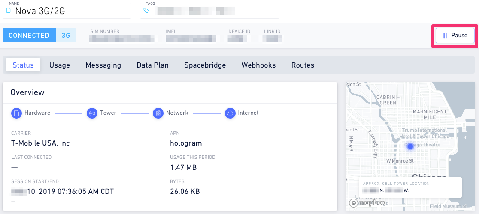Click the CONNECTED status badge
The height and width of the screenshot is (214, 479).
tap(29, 36)
